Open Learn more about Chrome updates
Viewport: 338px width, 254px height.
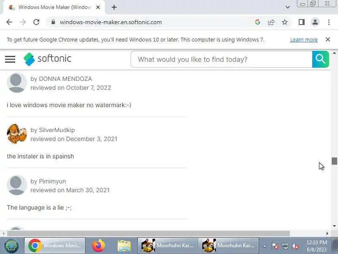pyautogui.click(x=304, y=40)
